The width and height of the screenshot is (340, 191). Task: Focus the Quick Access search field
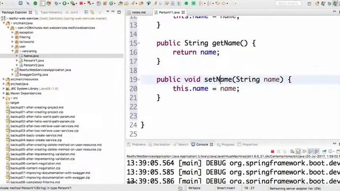tap(288, 3)
